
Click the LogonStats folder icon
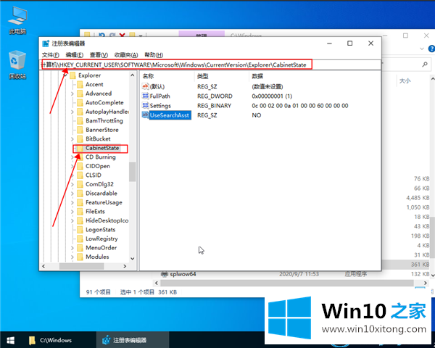[80, 230]
